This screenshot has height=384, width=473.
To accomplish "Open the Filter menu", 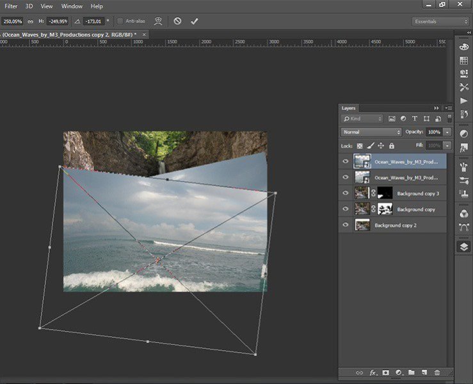I will [11, 6].
